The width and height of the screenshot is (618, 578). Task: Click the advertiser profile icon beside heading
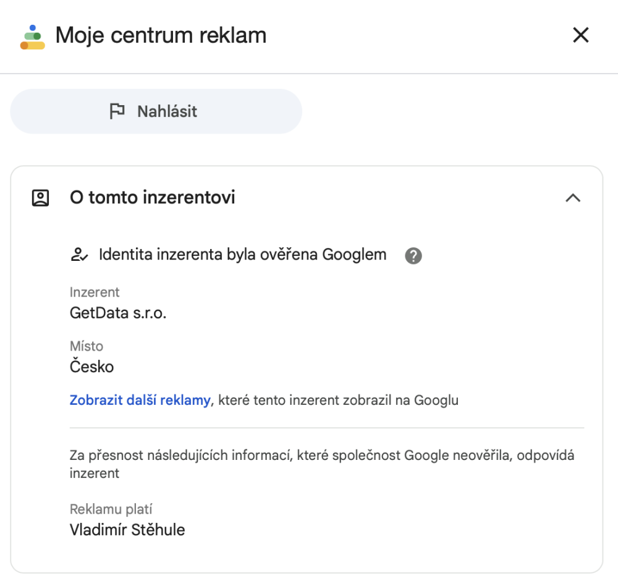pyautogui.click(x=40, y=198)
